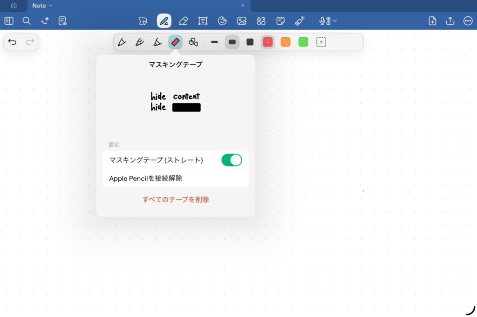Choose the orange color swatch
This screenshot has height=317, width=477.
(x=286, y=42)
